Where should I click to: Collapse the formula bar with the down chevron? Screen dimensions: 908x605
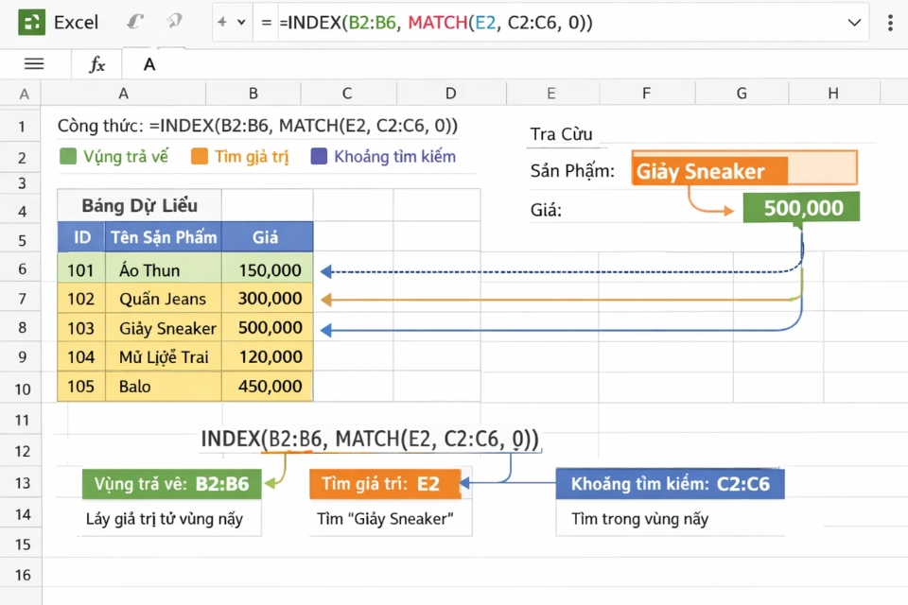pyautogui.click(x=854, y=22)
